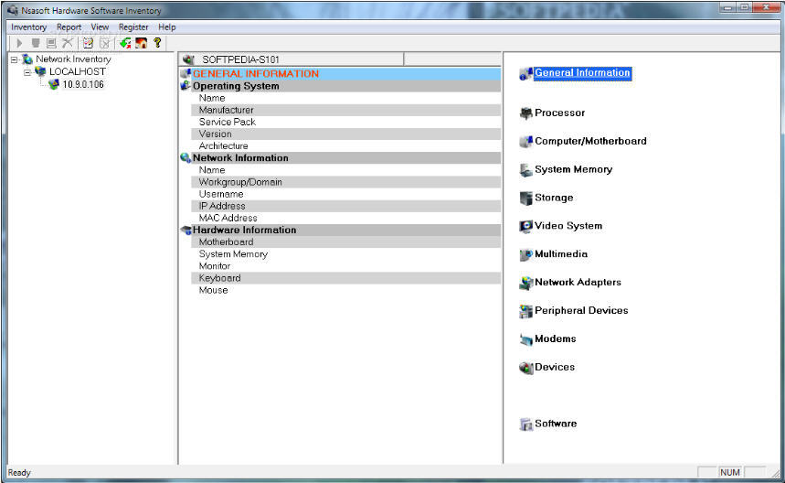785x483 pixels.
Task: Click the Storage drive icon
Action: pyautogui.click(x=525, y=198)
